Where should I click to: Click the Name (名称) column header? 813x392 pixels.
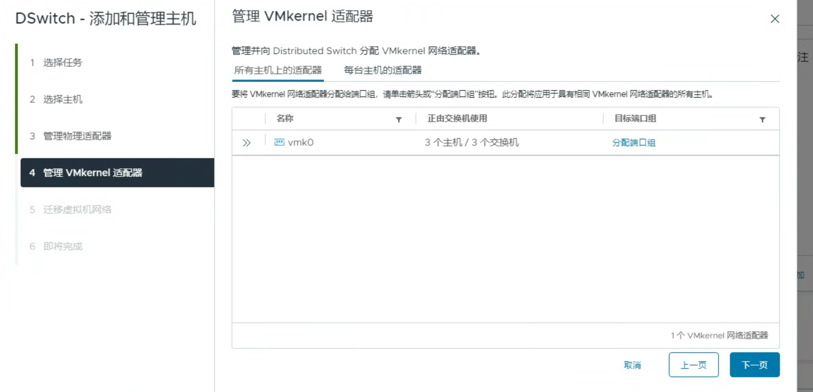click(x=285, y=118)
